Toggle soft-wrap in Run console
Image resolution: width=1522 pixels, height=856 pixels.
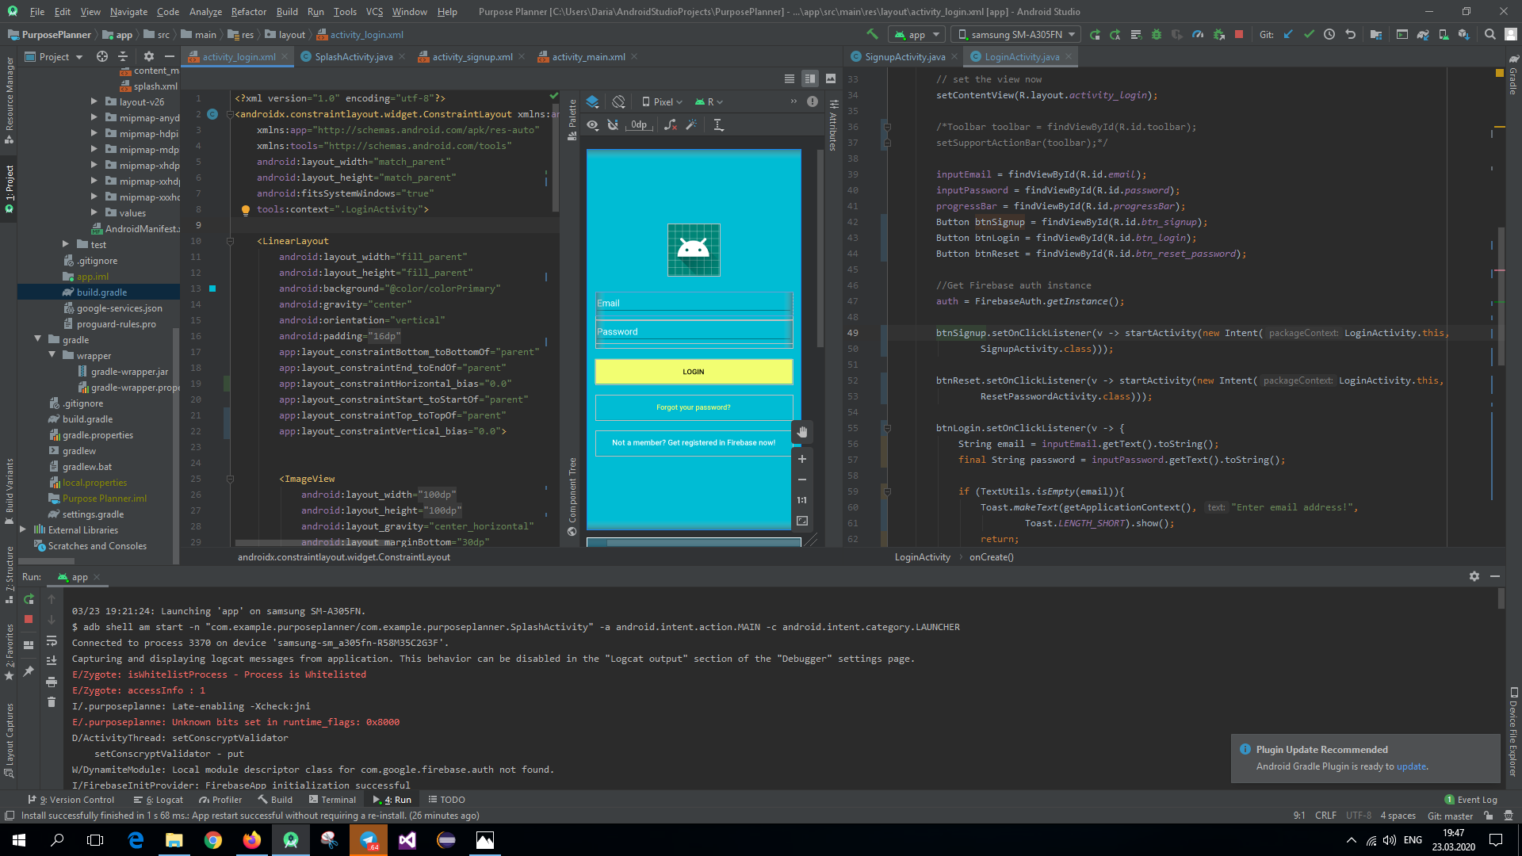(52, 640)
